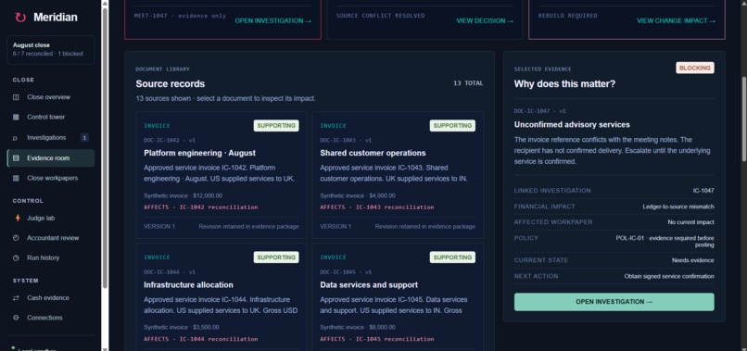Click the Control tower sidebar icon
747x351 pixels.
[x=16, y=118]
